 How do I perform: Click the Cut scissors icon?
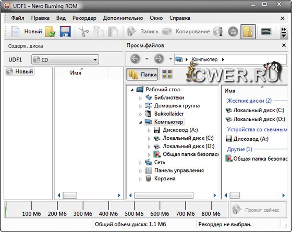pyautogui.click(x=83, y=32)
